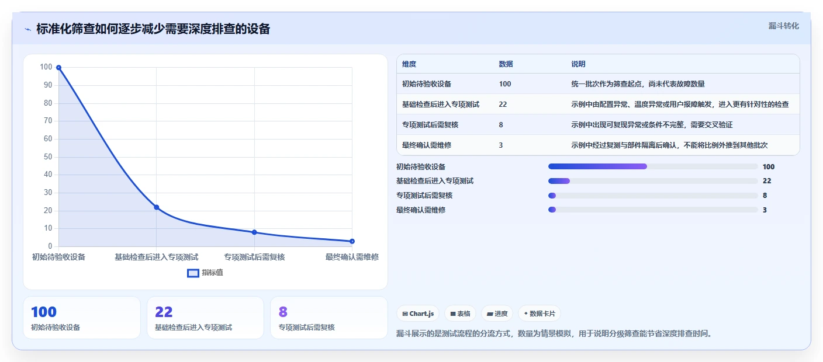823x362 pixels.
Task: Click the progress bar for 专项测试后需复核
Action: (x=653, y=196)
